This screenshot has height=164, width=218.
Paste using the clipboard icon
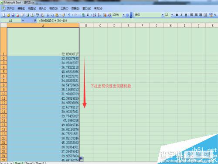pyautogui.click(x=57, y=15)
